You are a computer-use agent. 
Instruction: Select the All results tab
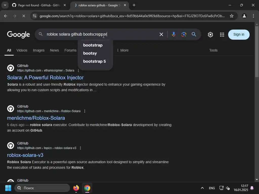pyautogui.click(x=9, y=50)
